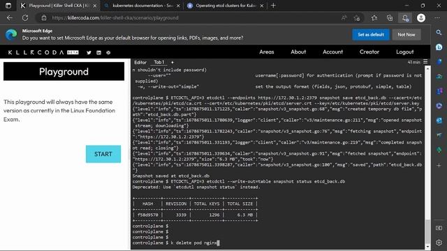
Task: Open the Favorites list icon
Action: pos(374,18)
